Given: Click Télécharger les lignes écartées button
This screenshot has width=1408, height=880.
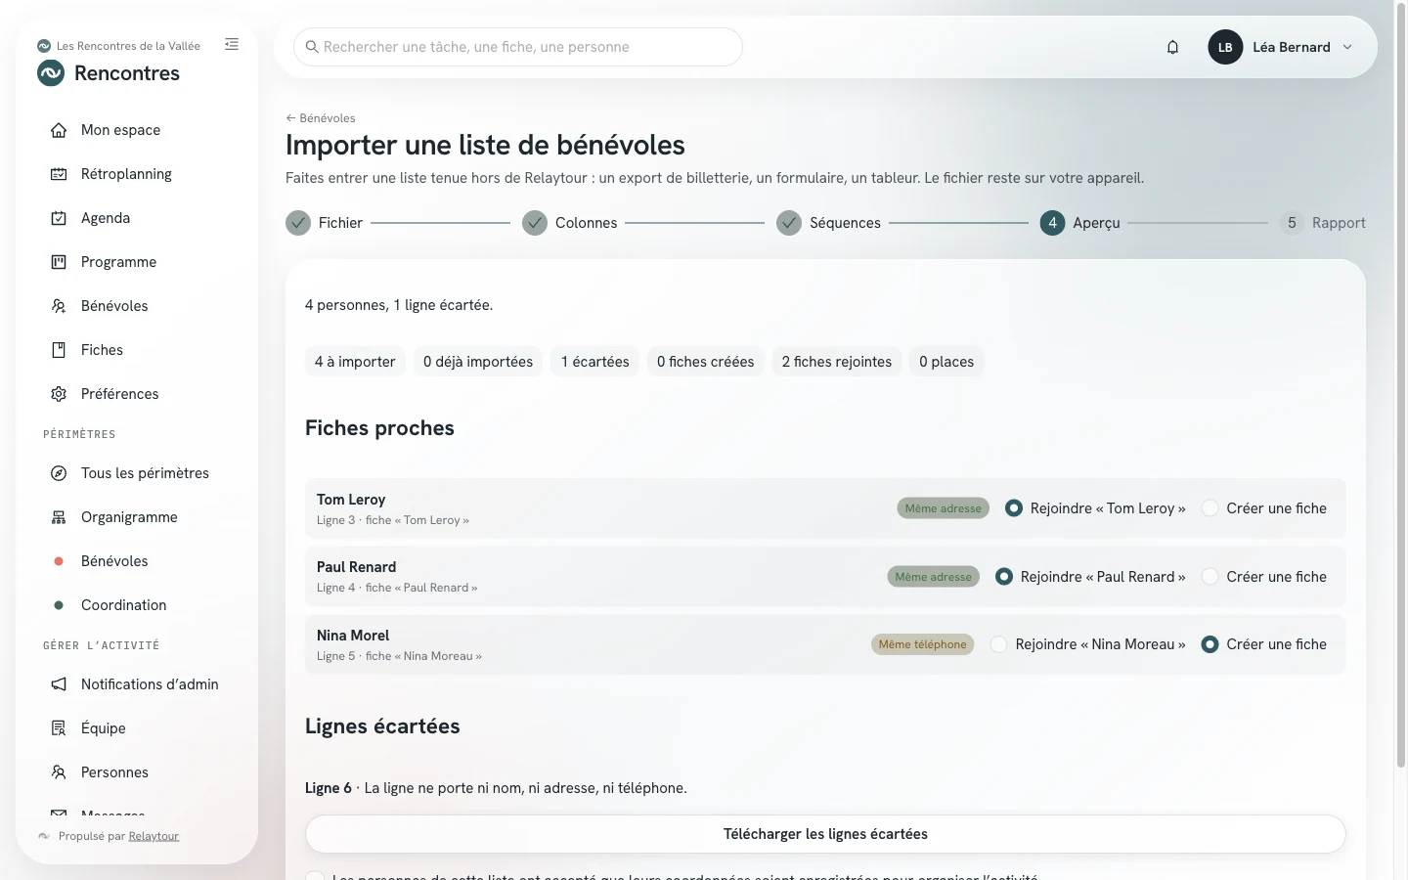Looking at the screenshot, I should [825, 834].
